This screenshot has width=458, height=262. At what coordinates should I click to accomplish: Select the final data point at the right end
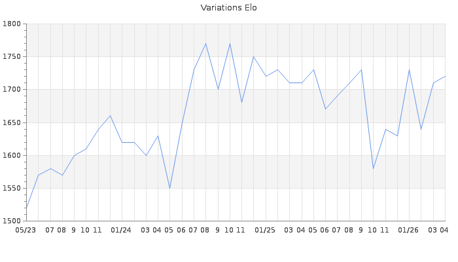(445, 76)
